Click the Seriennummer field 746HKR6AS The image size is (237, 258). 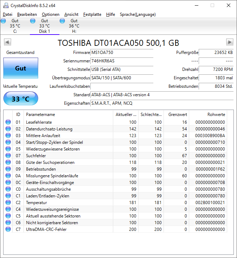(122, 61)
